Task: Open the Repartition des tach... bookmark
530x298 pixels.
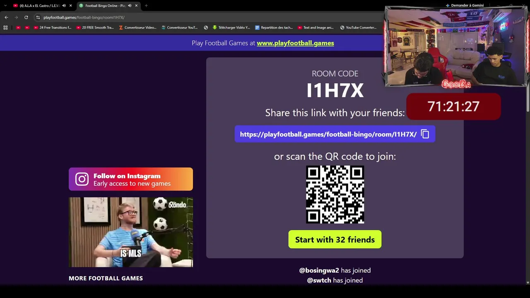Action: coord(274,28)
